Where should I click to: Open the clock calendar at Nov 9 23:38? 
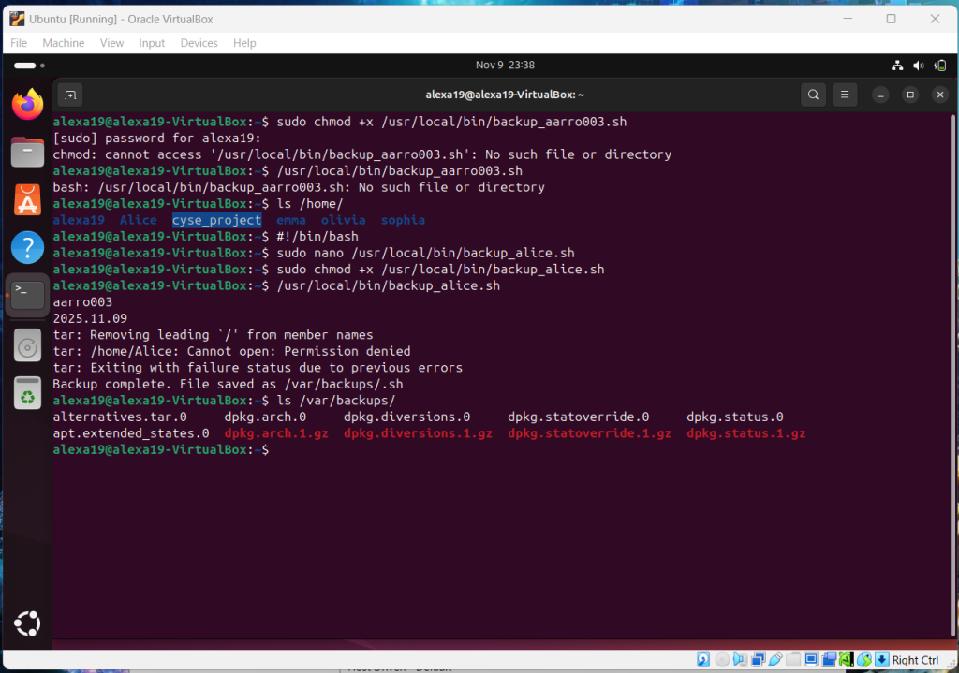[x=505, y=66]
